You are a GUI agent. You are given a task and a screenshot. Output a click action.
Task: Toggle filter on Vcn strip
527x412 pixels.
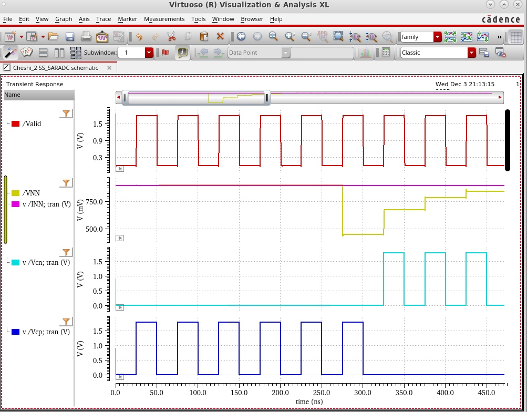(x=66, y=252)
